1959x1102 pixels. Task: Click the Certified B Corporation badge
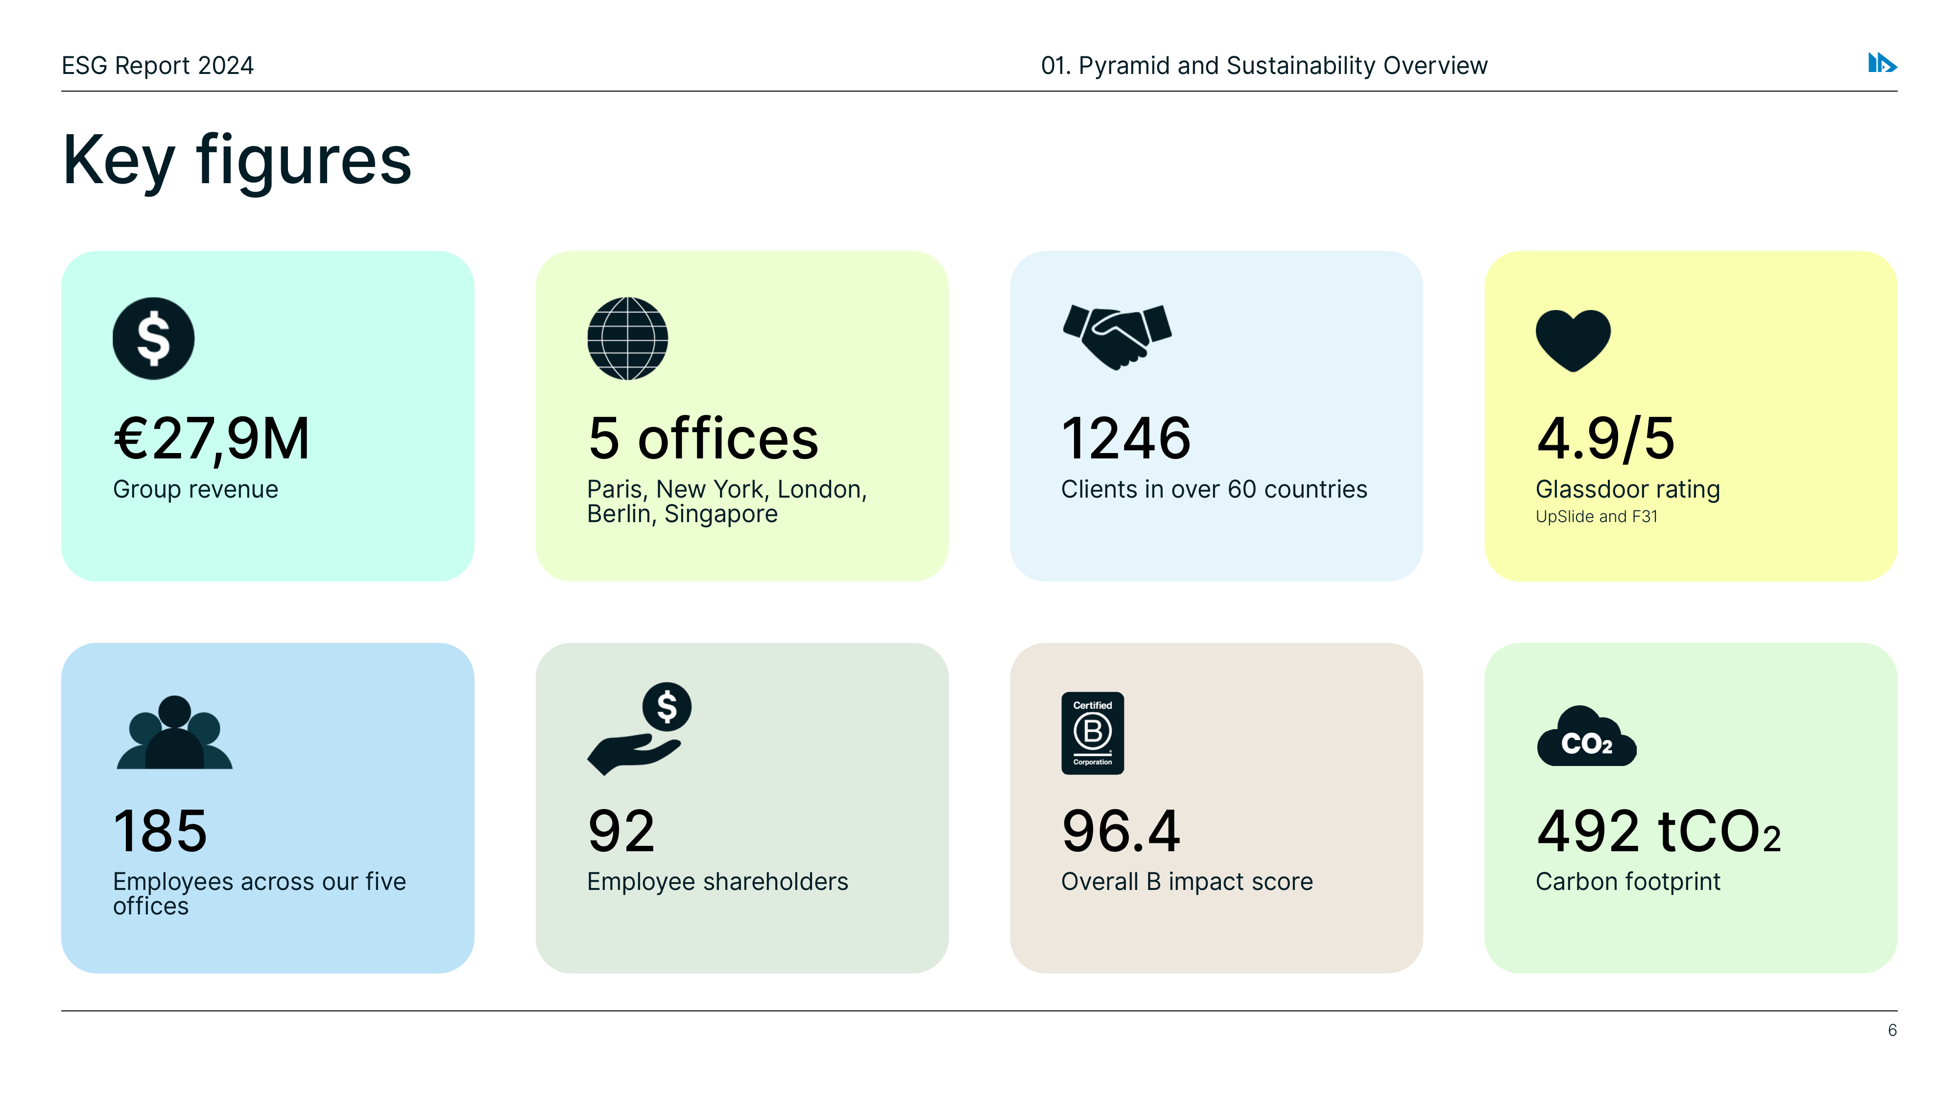tap(1093, 733)
